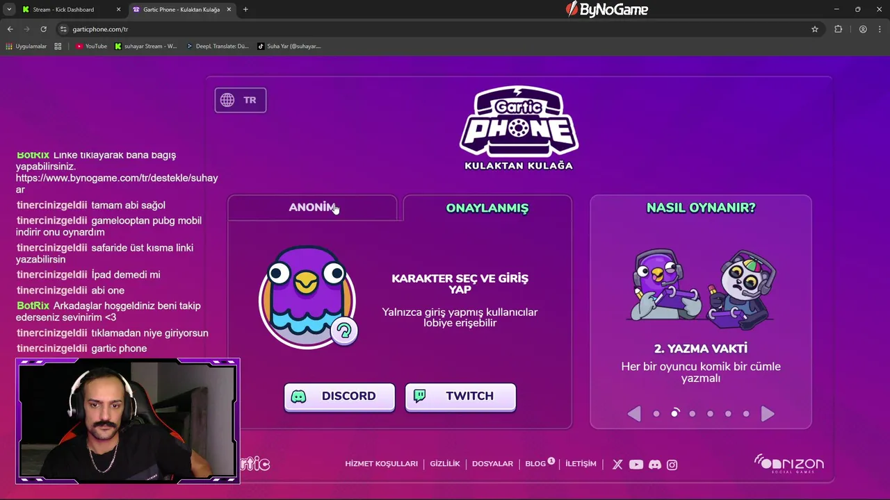
Task: Open the browser three-dot menu
Action: click(x=880, y=29)
